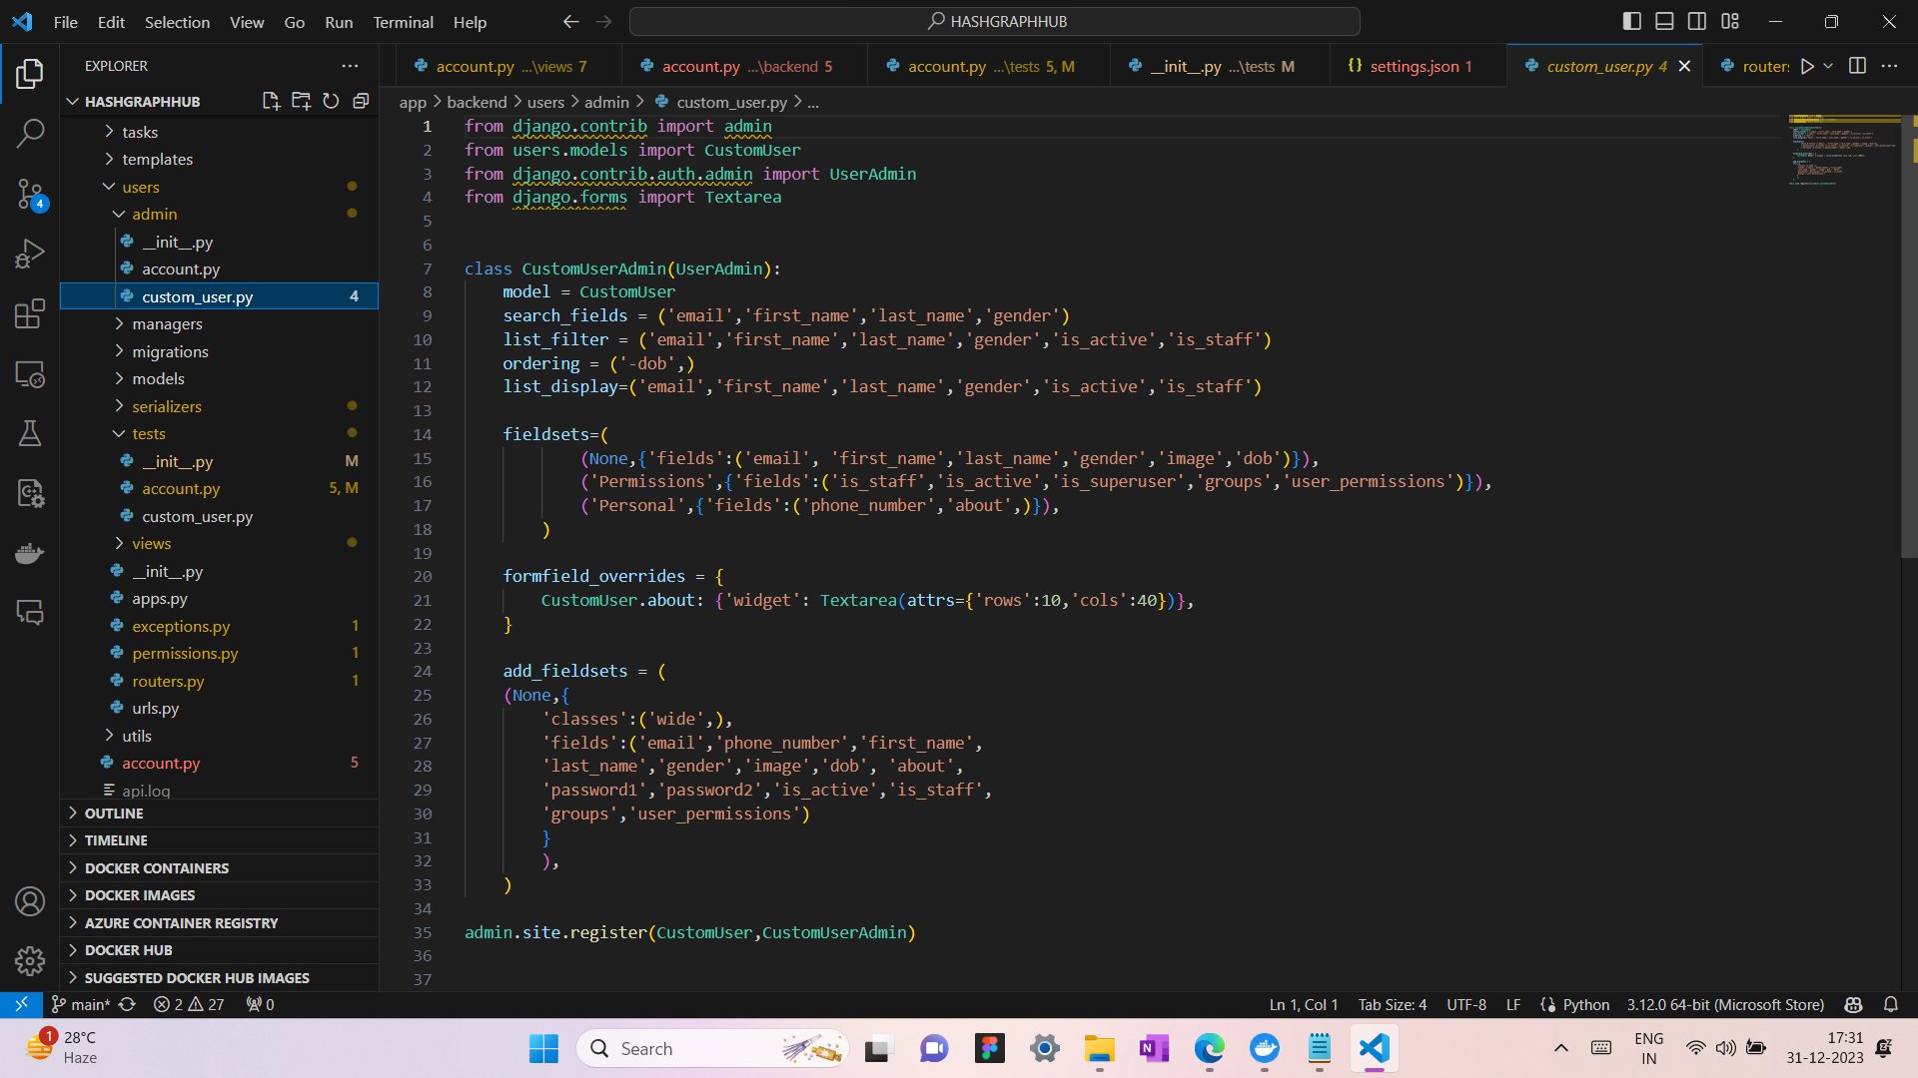This screenshot has height=1078, width=1918.
Task: Toggle the bottom panel layout button
Action: pyautogui.click(x=1664, y=21)
